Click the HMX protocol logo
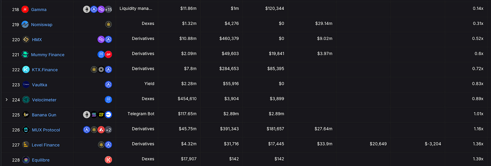This screenshot has height=166, width=491. [x=26, y=40]
